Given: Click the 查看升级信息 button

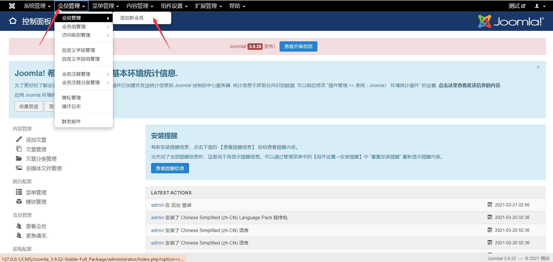Looking at the screenshot, I should (x=298, y=46).
